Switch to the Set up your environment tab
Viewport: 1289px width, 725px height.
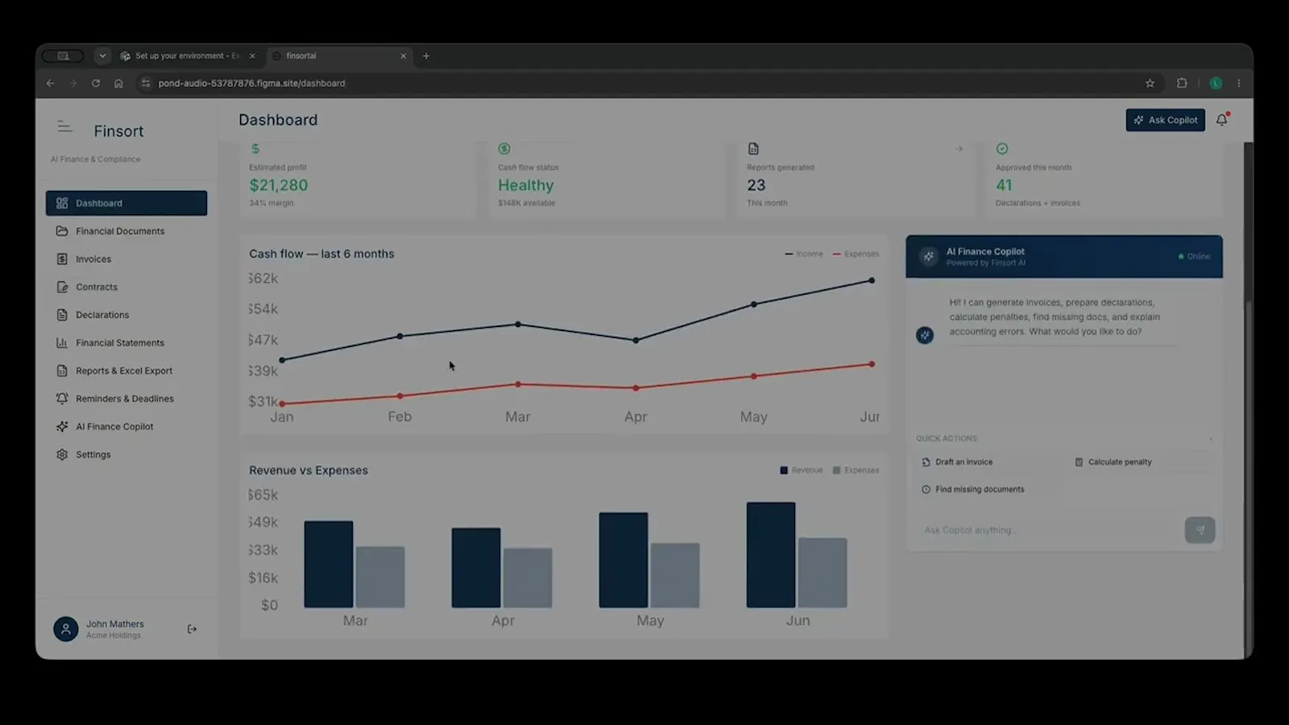(x=187, y=56)
